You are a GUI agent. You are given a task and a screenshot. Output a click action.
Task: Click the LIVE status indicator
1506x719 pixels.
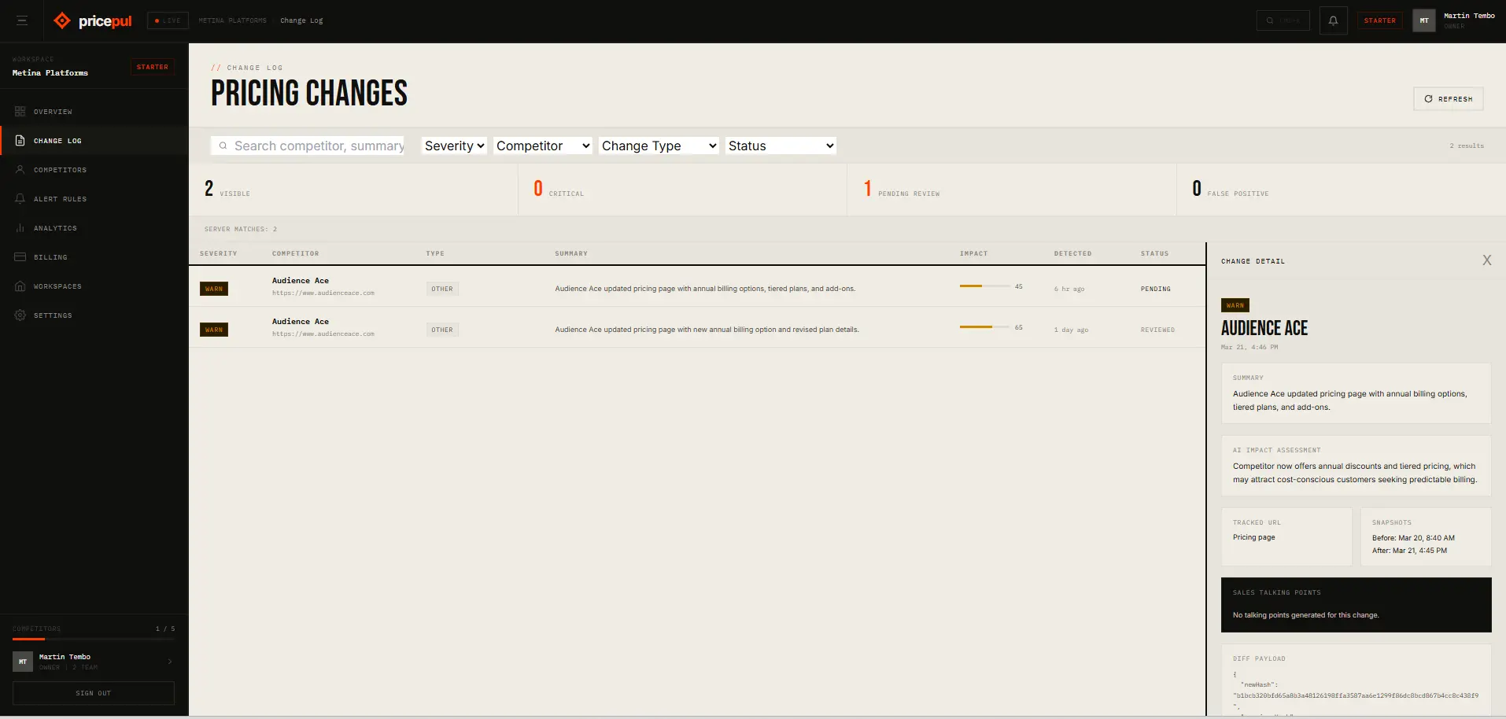click(168, 20)
